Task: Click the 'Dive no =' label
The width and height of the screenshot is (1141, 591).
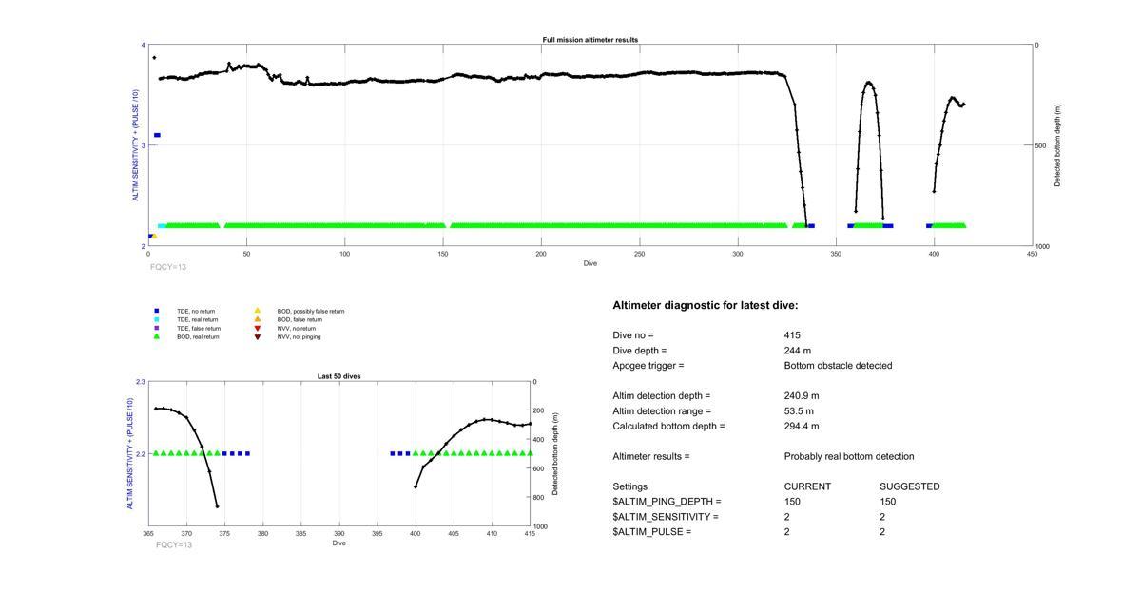Action: pyautogui.click(x=633, y=335)
